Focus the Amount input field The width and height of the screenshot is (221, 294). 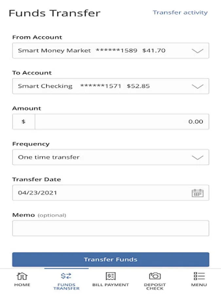(122, 122)
